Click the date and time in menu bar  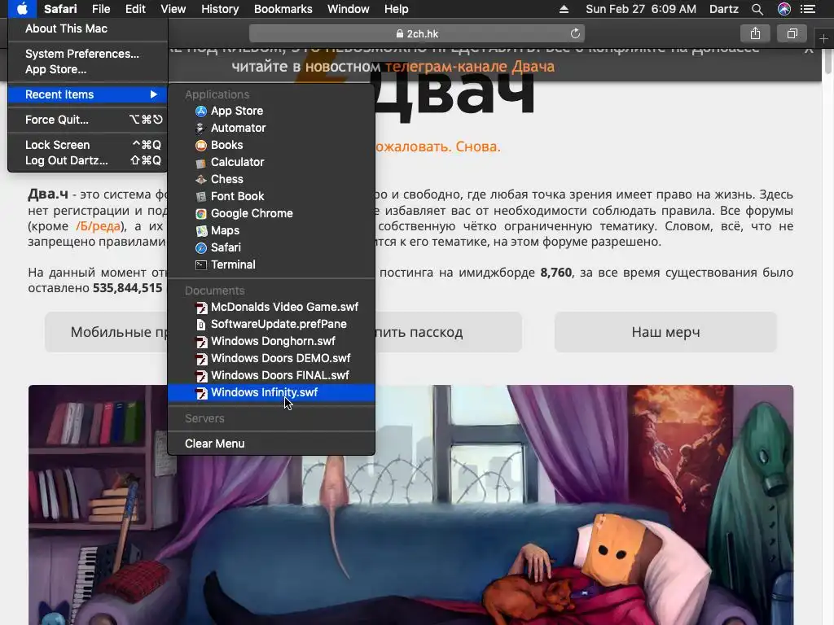(640, 9)
